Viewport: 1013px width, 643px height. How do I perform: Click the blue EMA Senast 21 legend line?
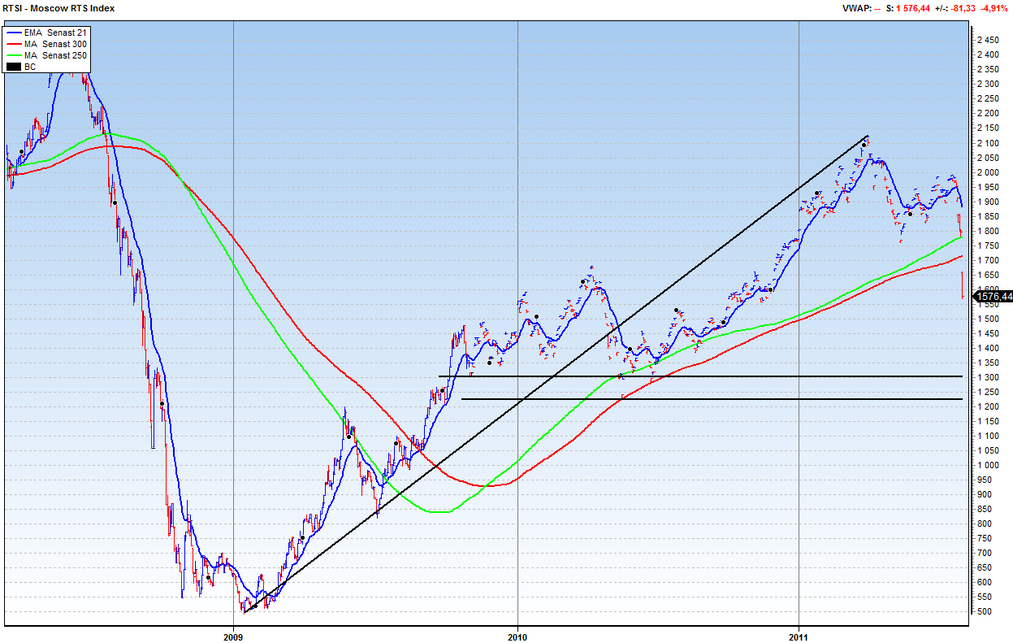click(13, 33)
